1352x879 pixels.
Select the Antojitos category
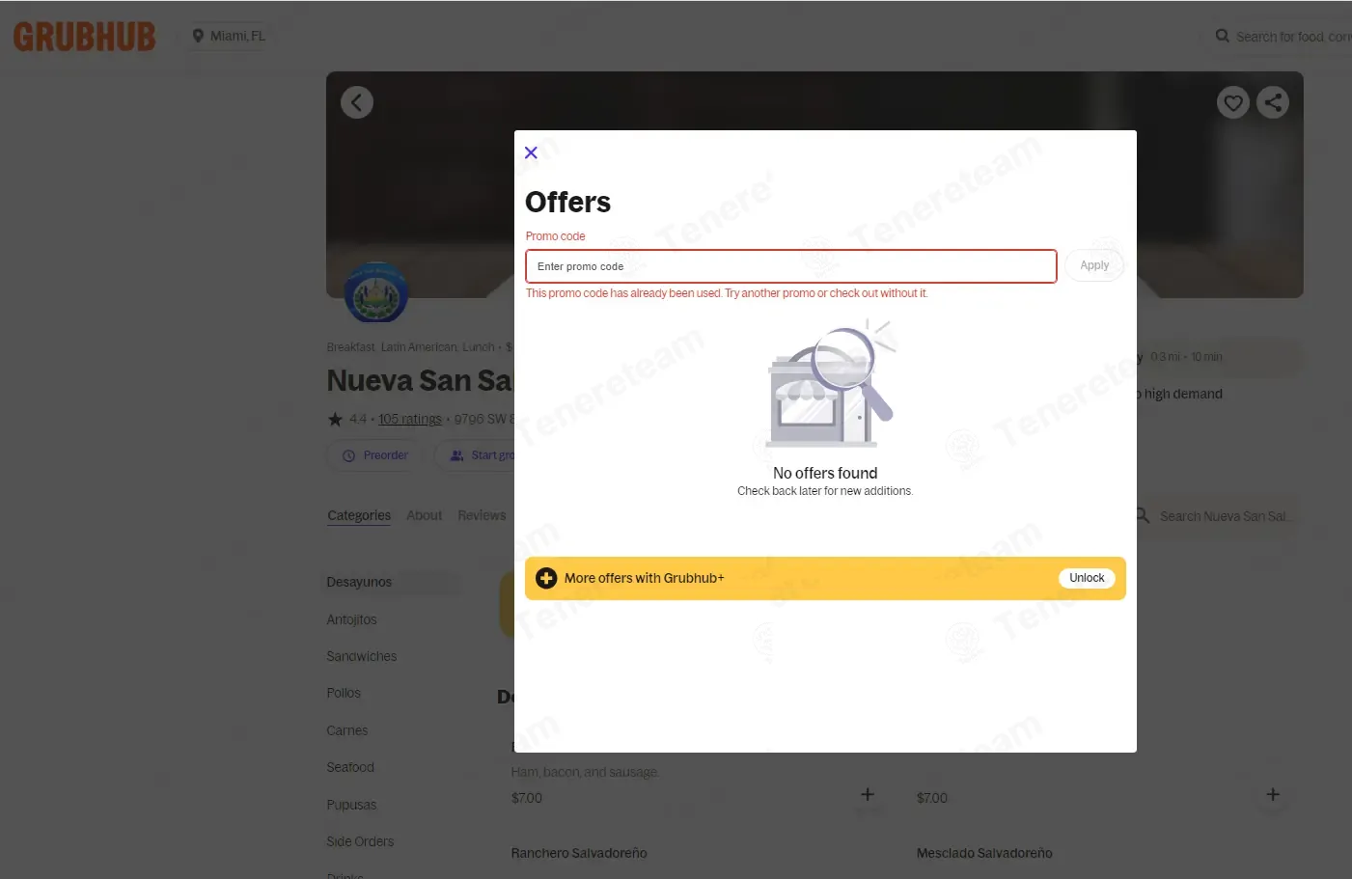click(x=351, y=619)
